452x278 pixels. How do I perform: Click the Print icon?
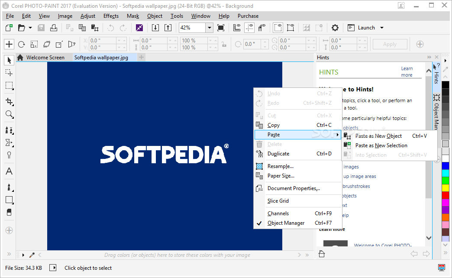click(x=54, y=28)
